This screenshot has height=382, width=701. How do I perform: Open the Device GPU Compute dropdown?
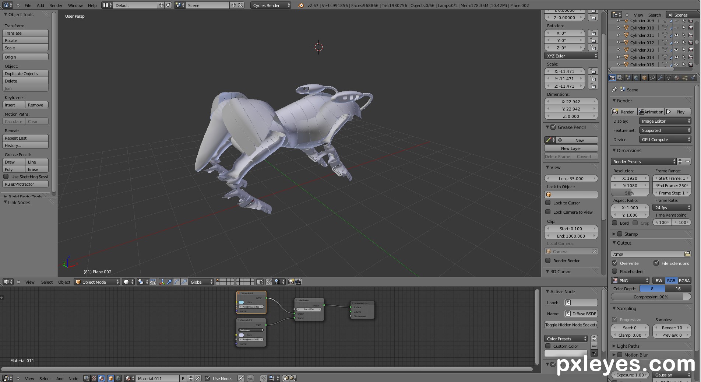tap(665, 140)
